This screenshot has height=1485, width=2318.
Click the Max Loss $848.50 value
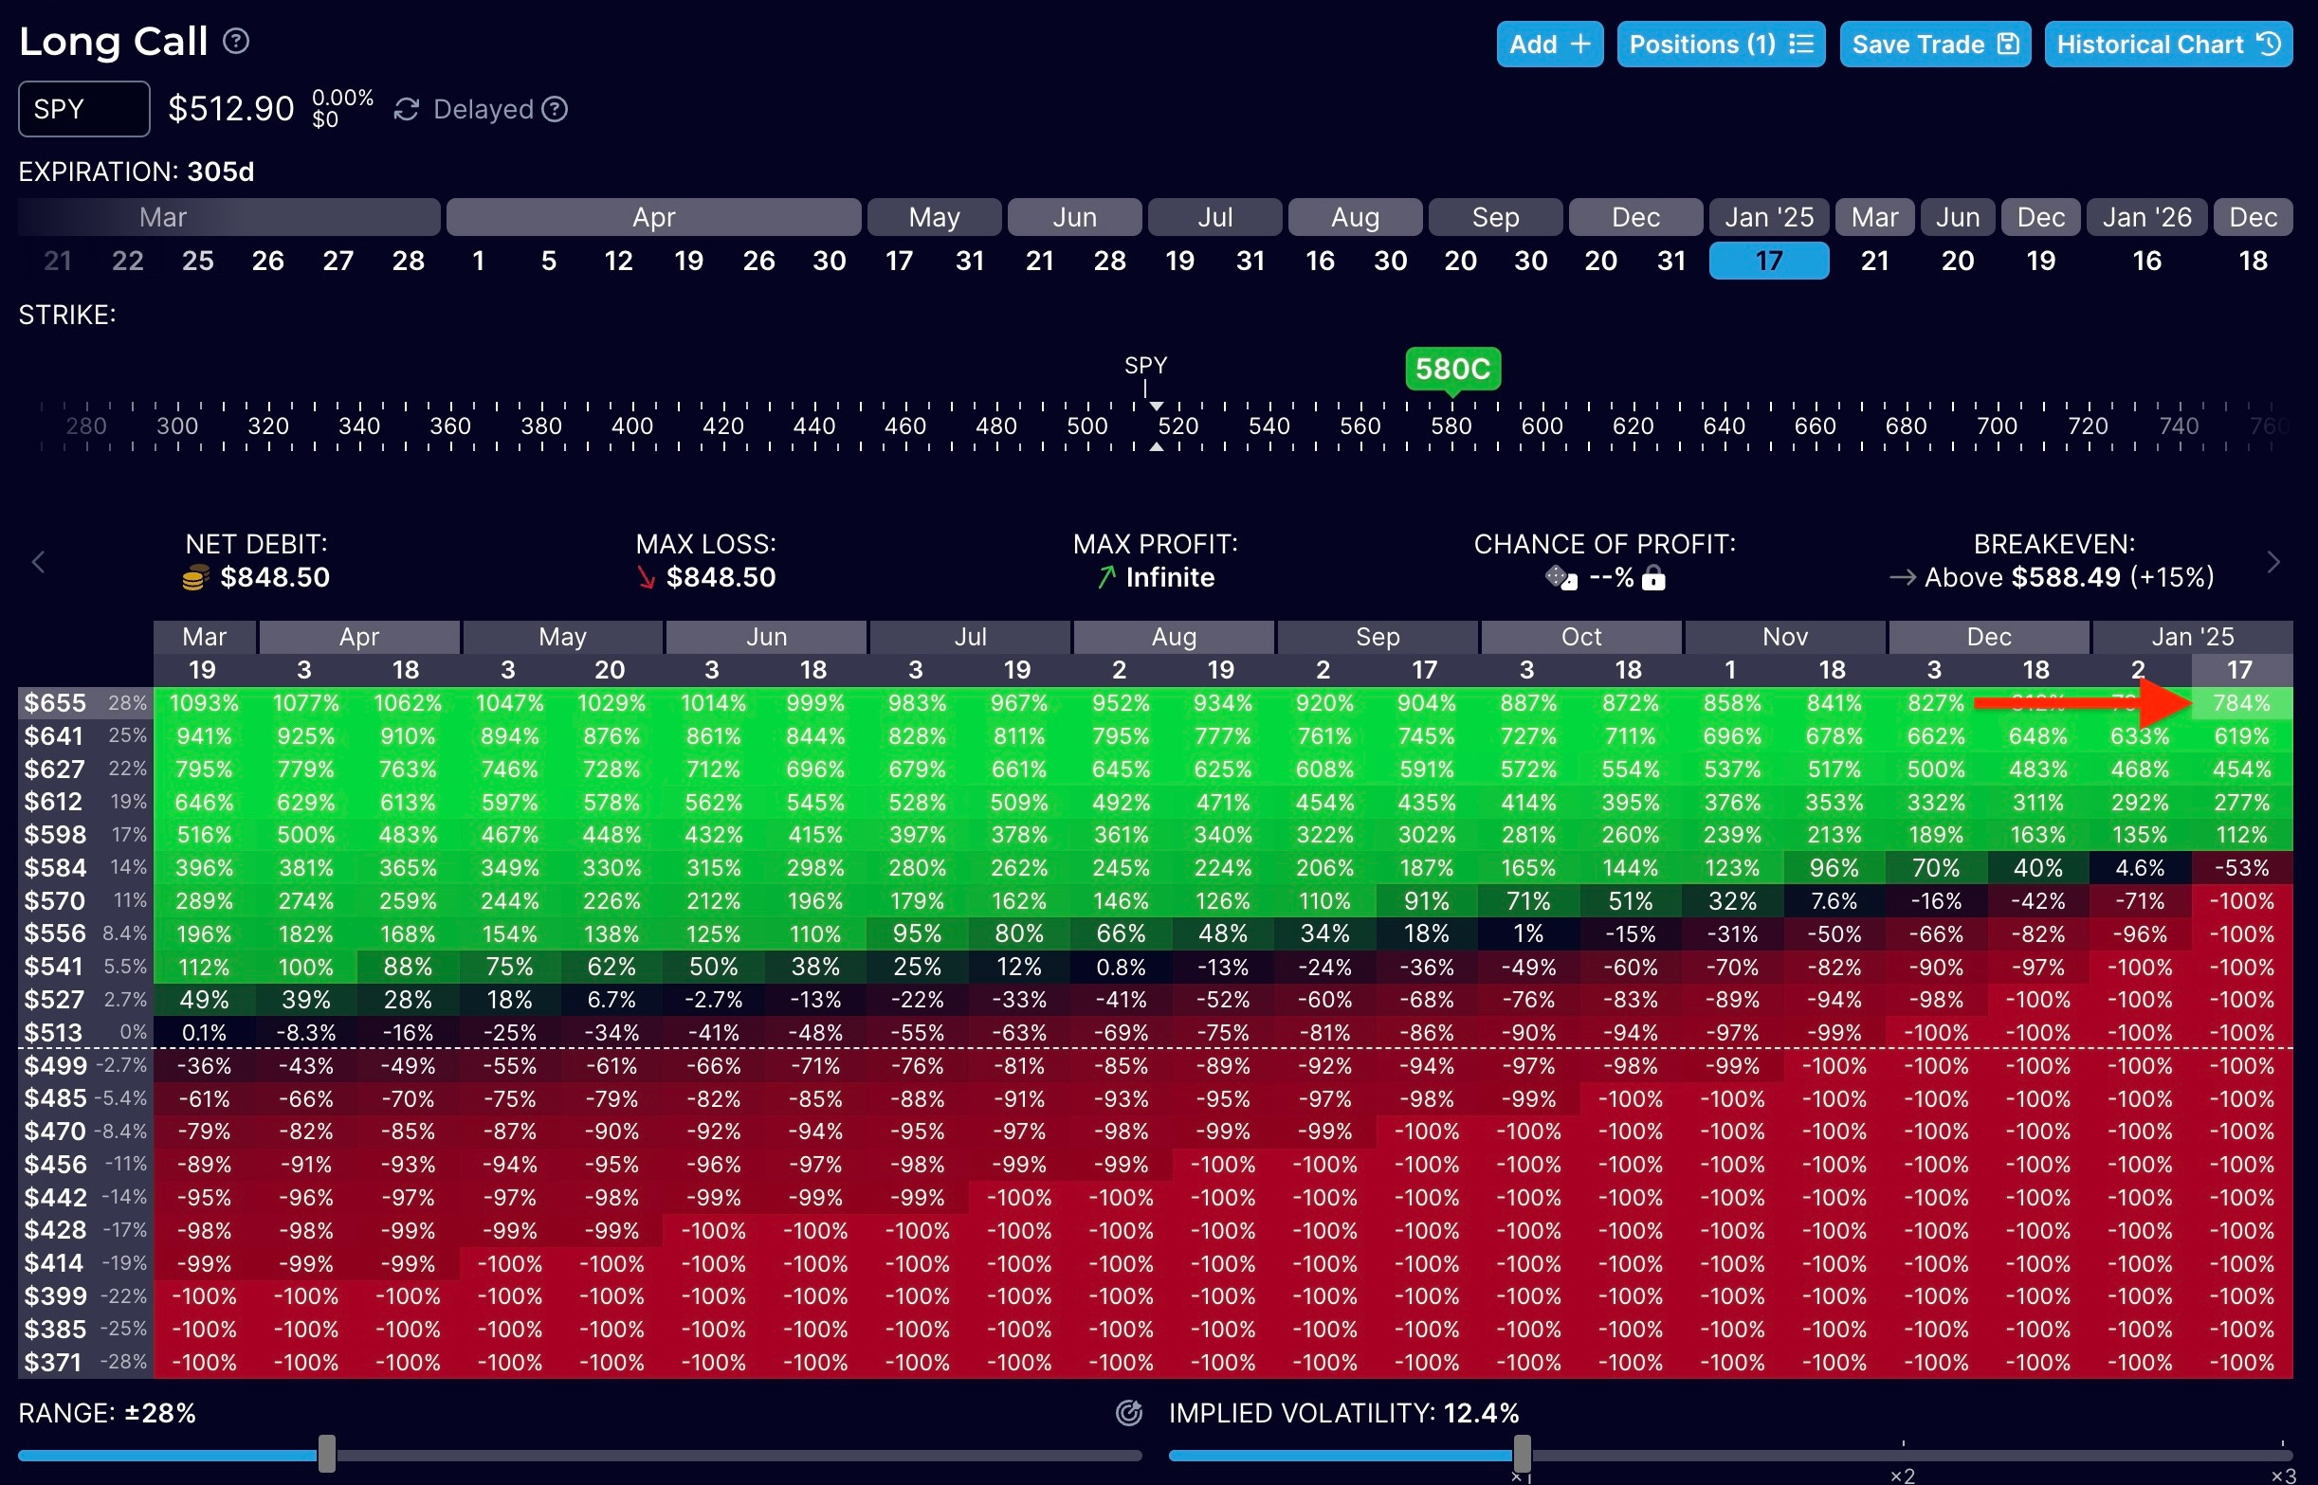721,576
